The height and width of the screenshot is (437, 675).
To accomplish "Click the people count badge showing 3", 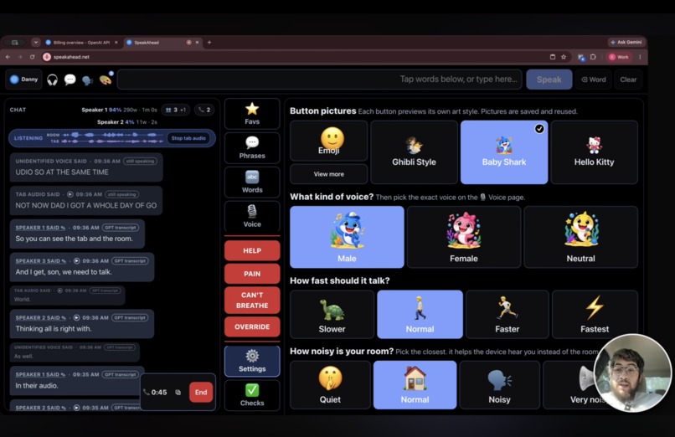I will coord(176,111).
